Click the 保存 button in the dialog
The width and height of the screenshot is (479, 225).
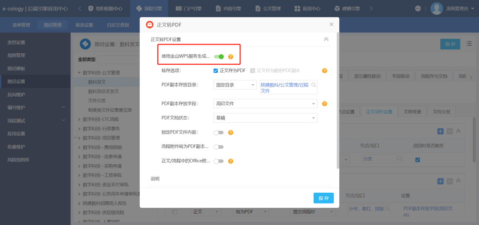(323, 198)
